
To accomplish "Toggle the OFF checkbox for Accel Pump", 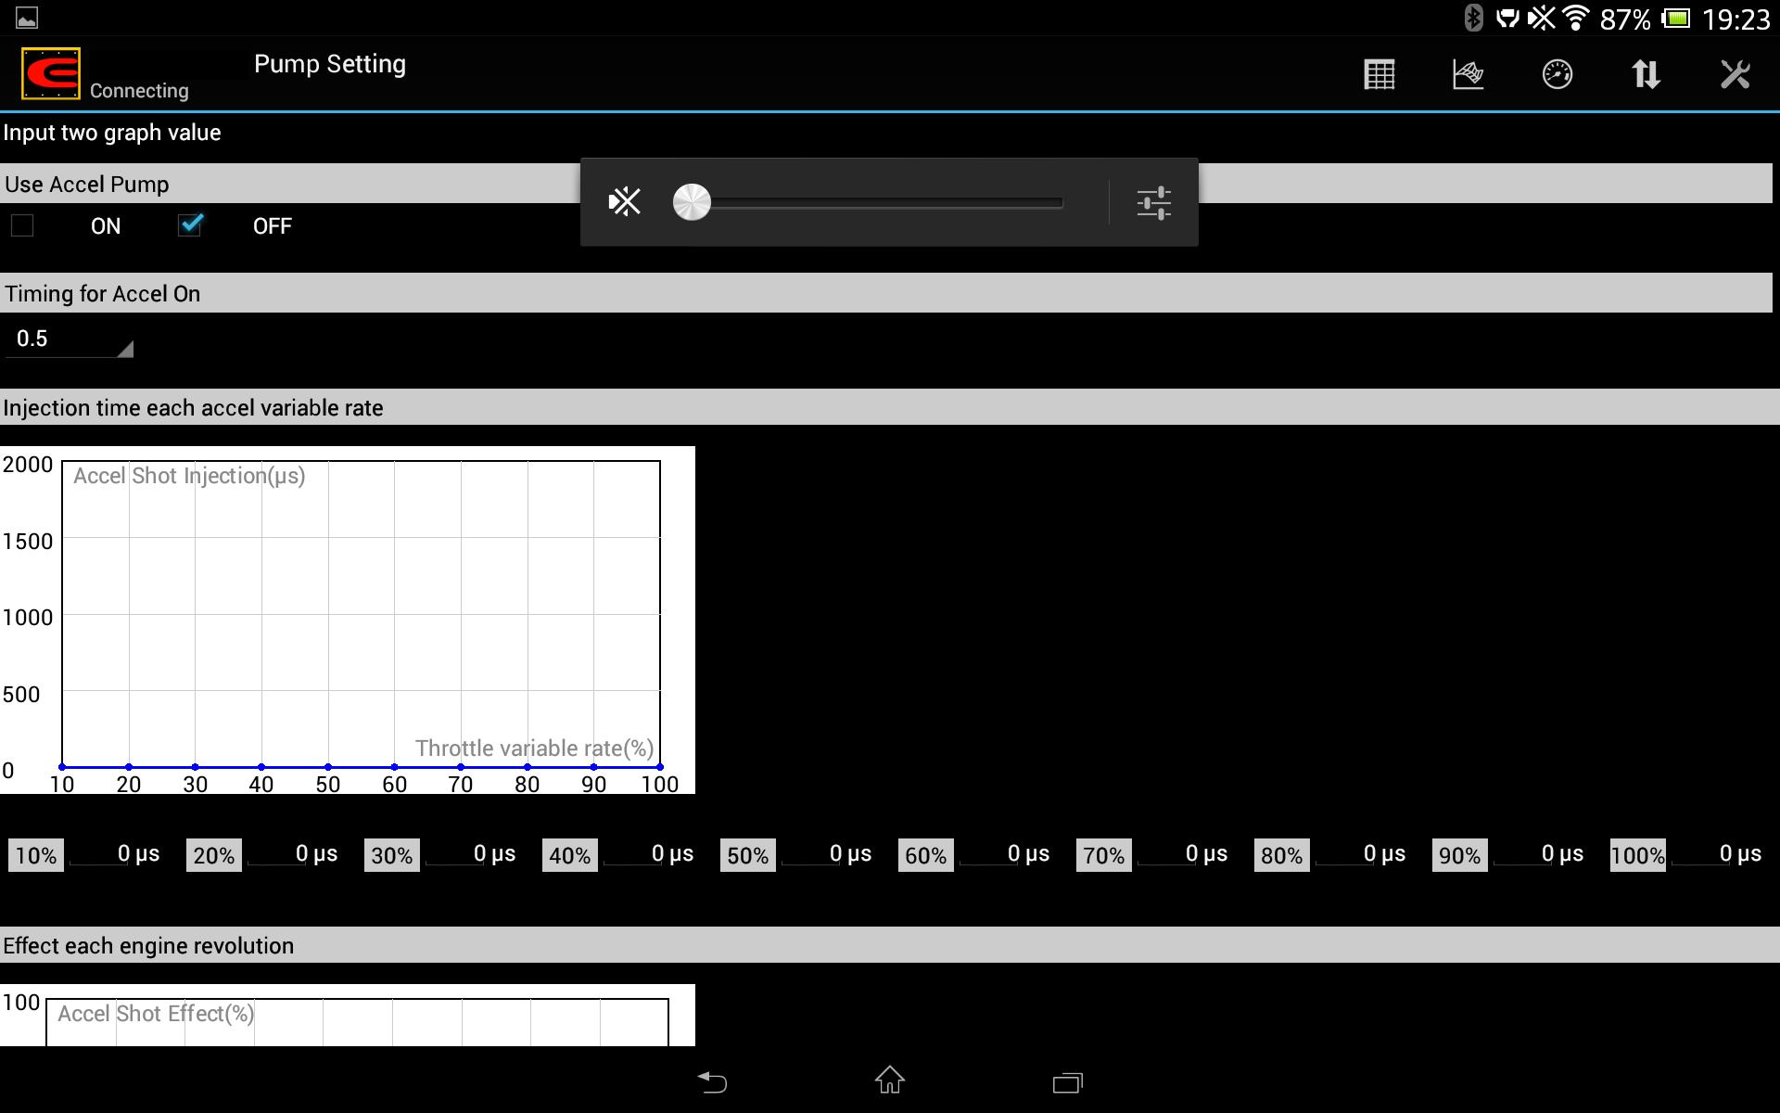I will 190,225.
